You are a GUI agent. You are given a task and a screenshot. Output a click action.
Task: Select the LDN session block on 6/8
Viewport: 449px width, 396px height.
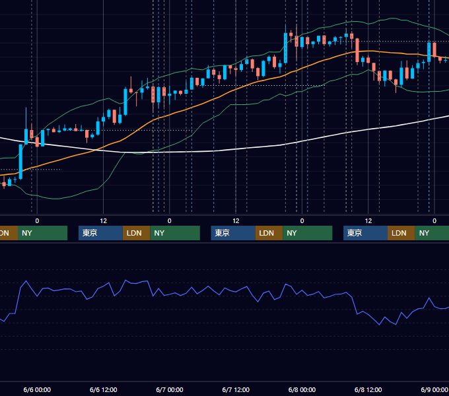click(401, 233)
